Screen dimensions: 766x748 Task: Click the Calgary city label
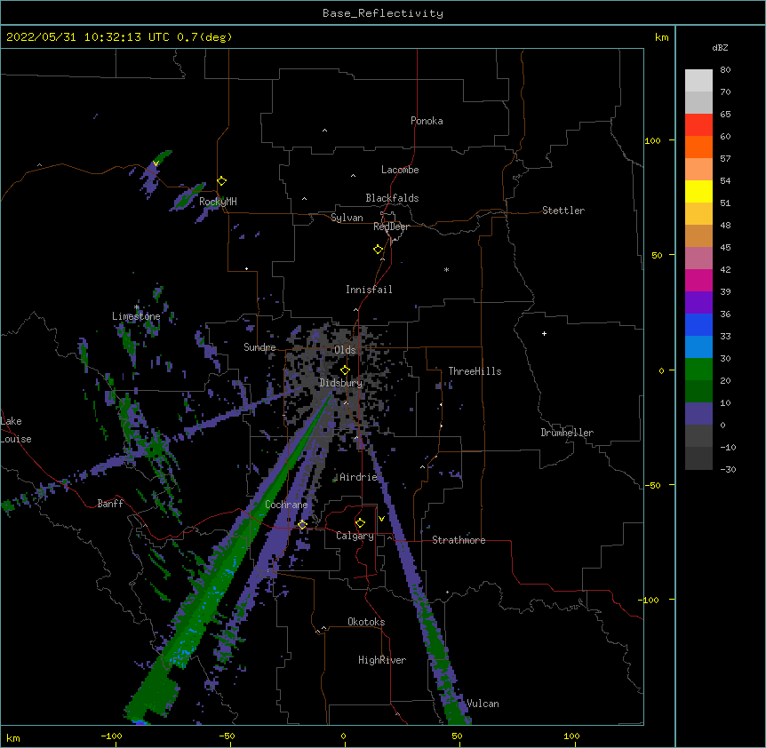[355, 536]
